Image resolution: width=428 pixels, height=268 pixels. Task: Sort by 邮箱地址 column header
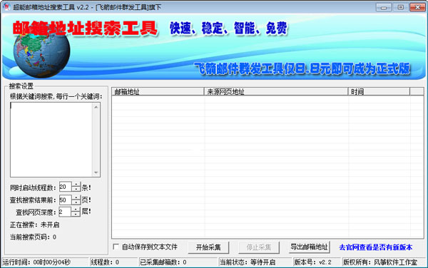(x=158, y=92)
